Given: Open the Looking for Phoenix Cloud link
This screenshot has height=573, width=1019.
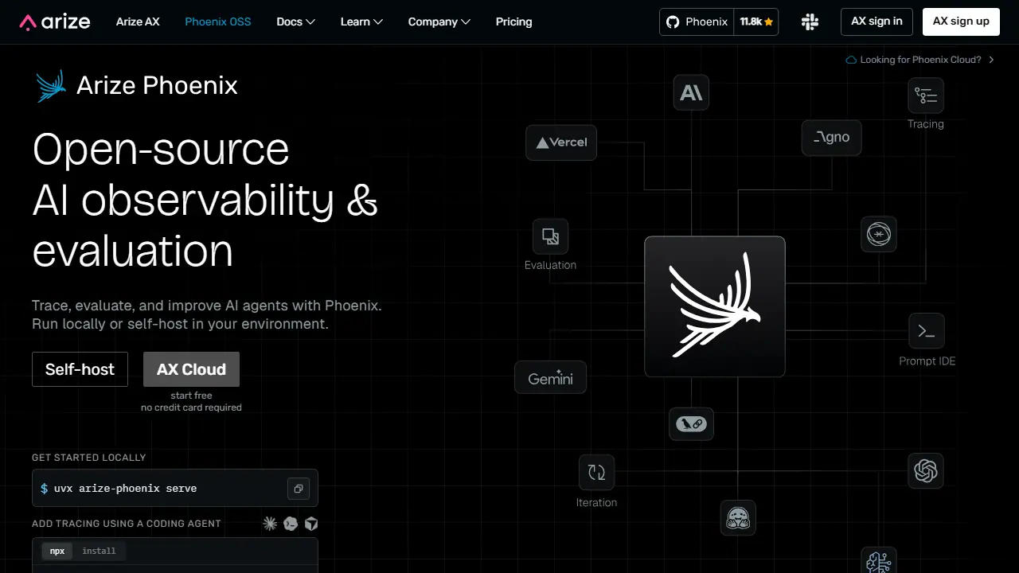Looking at the screenshot, I should click(x=920, y=60).
